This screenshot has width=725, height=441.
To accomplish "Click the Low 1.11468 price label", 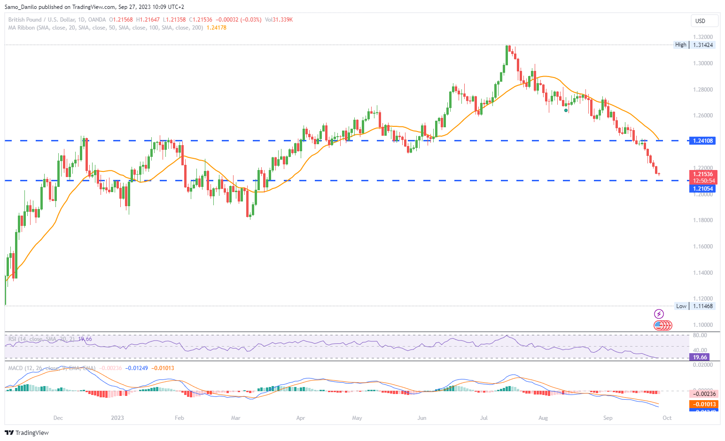I will pyautogui.click(x=694, y=306).
